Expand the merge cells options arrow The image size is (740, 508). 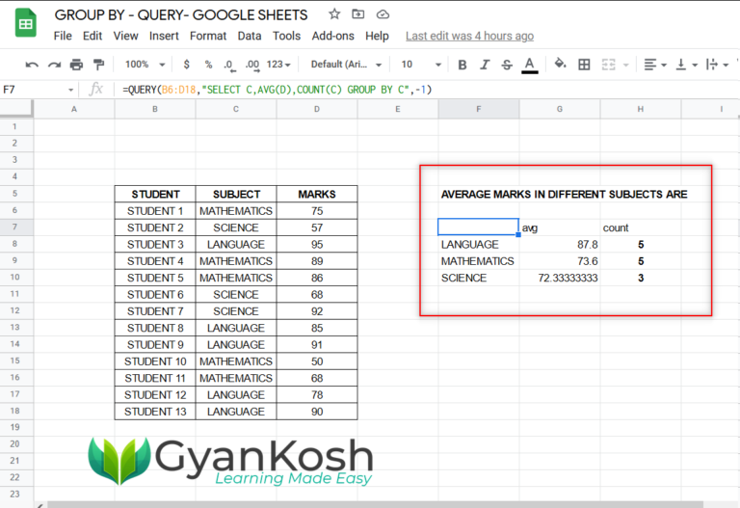pos(626,65)
